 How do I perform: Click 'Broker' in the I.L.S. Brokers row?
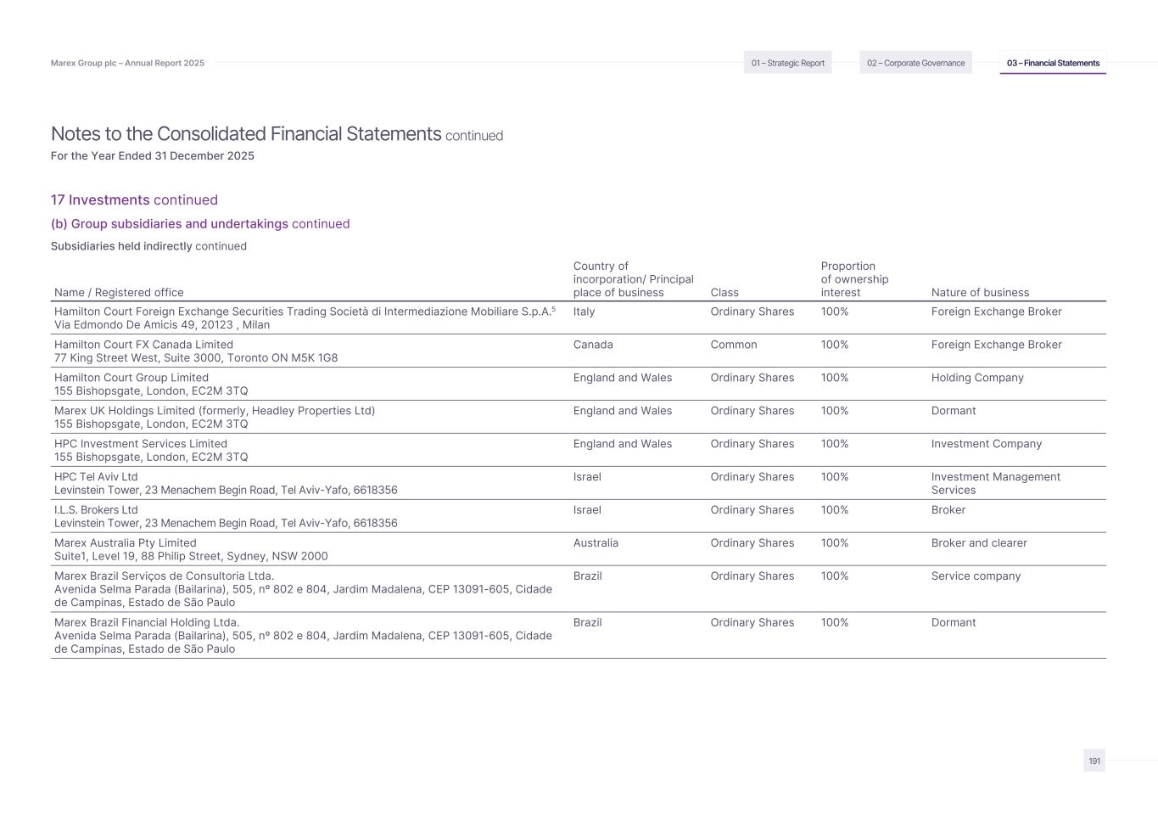(x=948, y=510)
